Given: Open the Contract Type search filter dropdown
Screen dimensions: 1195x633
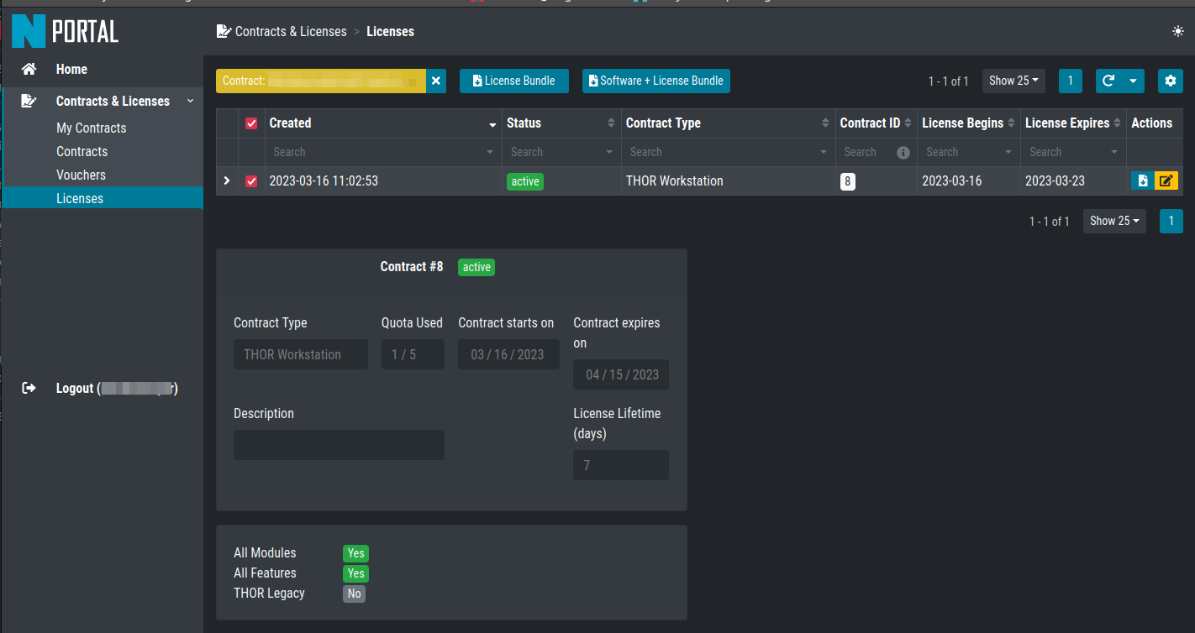Looking at the screenshot, I should 824,153.
